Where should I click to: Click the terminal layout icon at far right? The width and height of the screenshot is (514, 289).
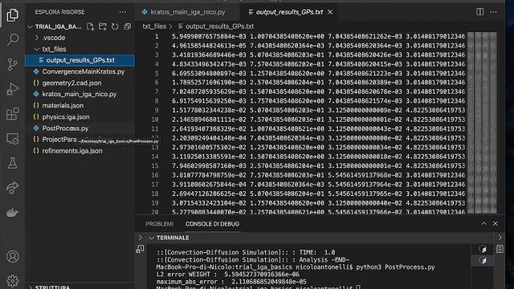click(x=500, y=249)
